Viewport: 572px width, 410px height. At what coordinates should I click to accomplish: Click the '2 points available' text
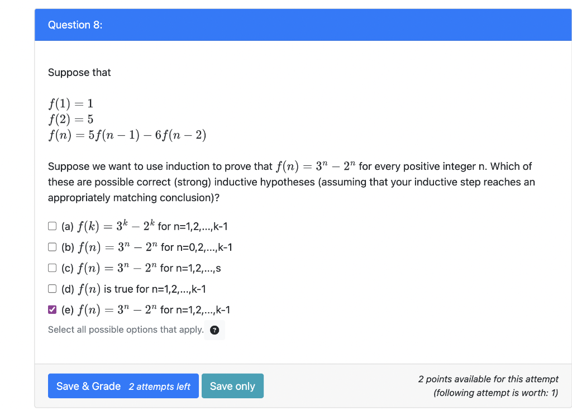click(488, 379)
